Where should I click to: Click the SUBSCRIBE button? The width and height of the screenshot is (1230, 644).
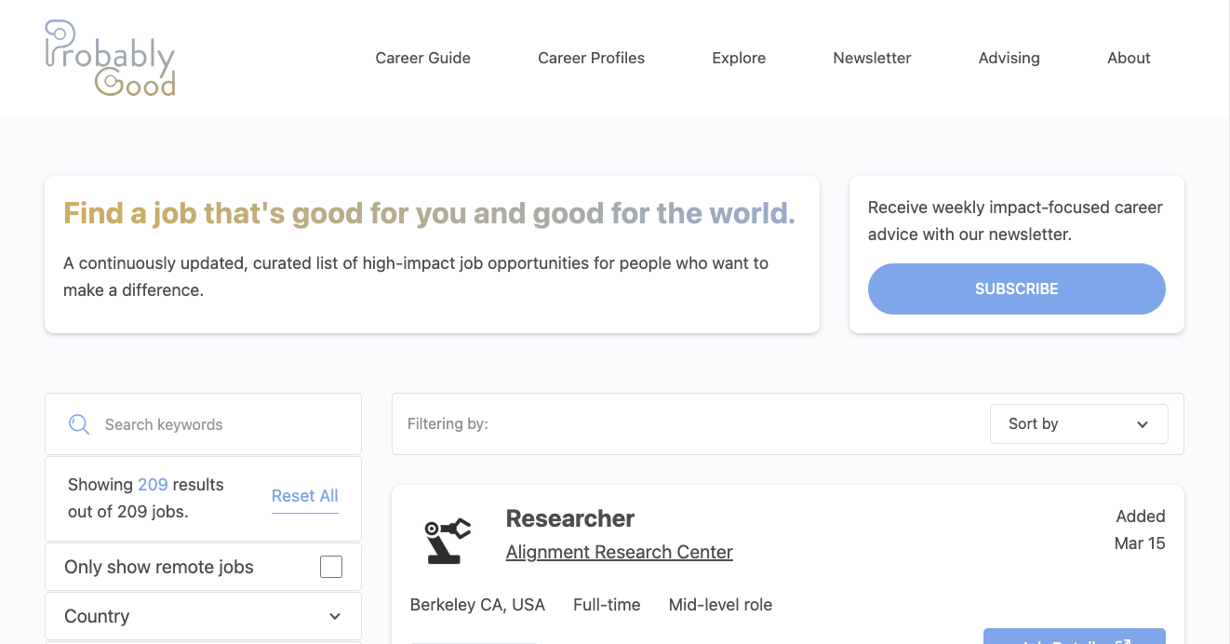click(1016, 288)
